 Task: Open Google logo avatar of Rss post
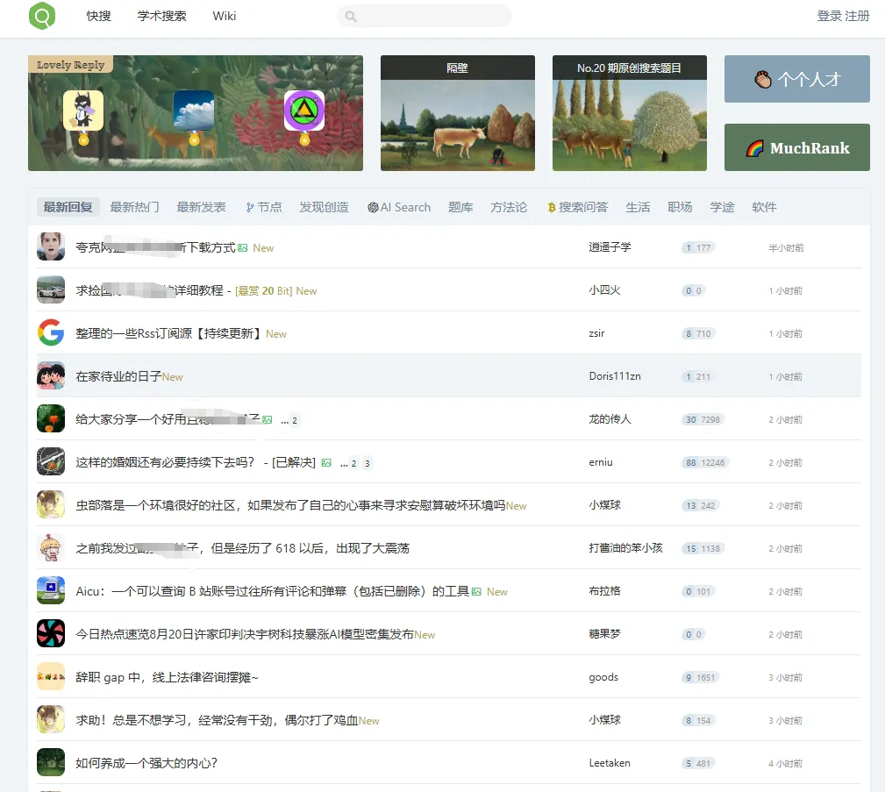coord(51,332)
